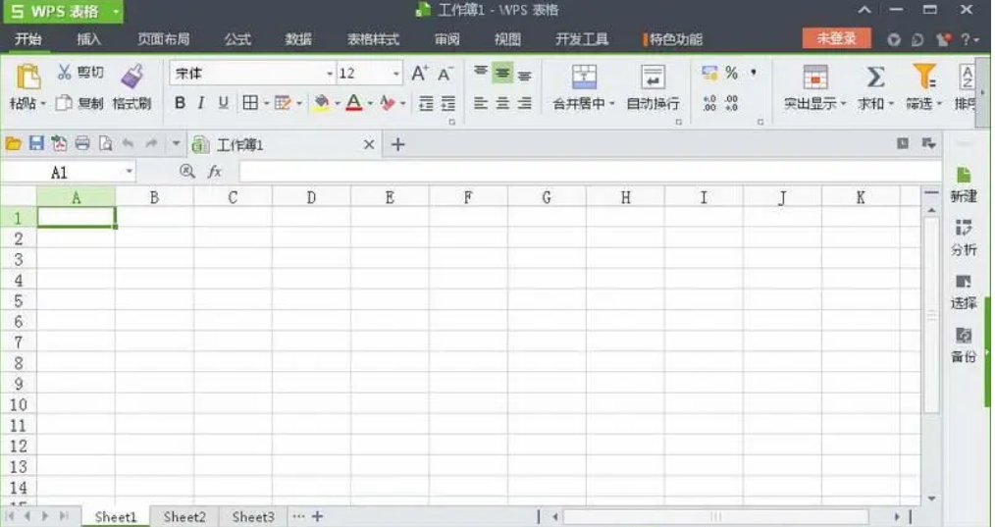Increase indent icon
The image size is (995, 527).
[448, 103]
